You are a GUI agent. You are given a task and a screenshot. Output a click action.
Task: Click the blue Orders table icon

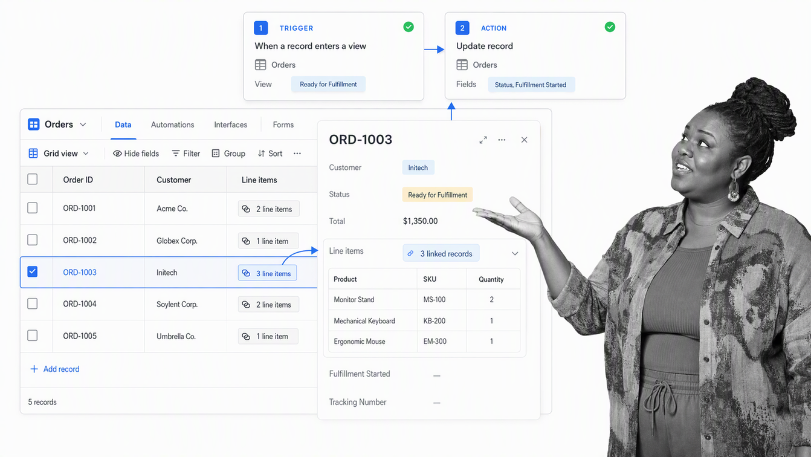34,125
